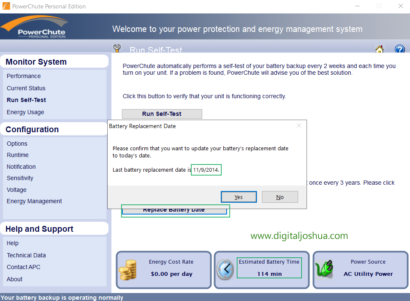410x301 pixels.
Task: Go to Current Status
Action: pos(26,88)
